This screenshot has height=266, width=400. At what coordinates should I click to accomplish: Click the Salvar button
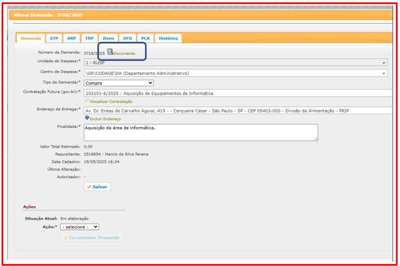97,187
